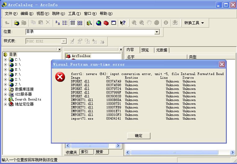
Task: Click the What's This help icon
Action: coord(123,23)
